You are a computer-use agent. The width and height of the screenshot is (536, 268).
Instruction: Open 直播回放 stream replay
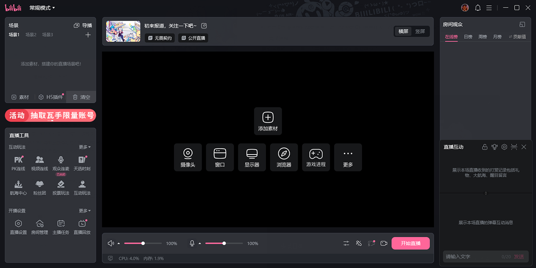(x=82, y=227)
